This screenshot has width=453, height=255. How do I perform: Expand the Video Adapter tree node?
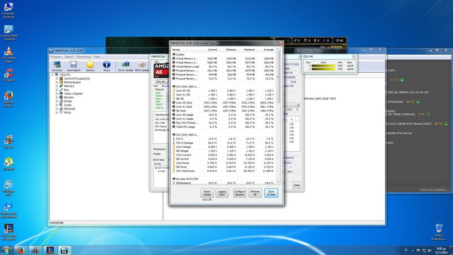click(x=57, y=94)
